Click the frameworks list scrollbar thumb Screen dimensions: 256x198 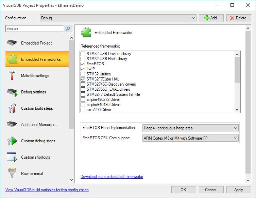coord(237,70)
